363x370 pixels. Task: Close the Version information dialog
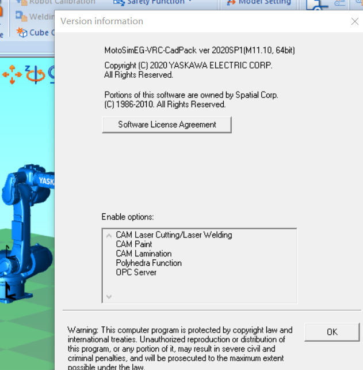355,21
